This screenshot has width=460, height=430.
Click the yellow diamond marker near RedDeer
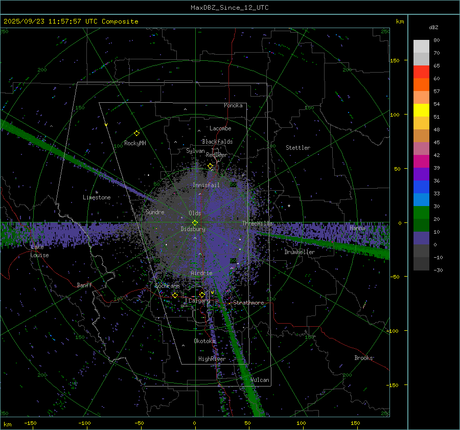[210, 166]
